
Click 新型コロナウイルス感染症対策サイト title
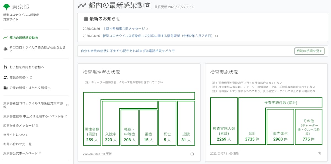tap(21, 17)
